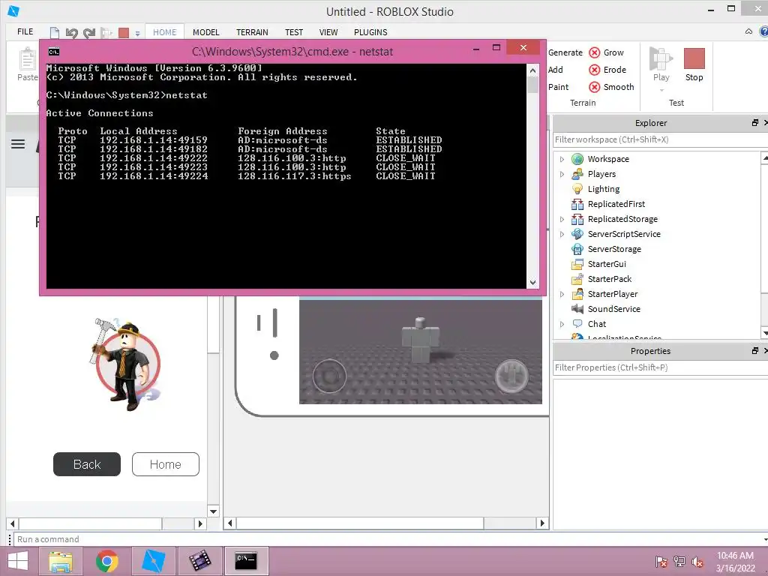
Task: Select SoundService speaker icon
Action: pyautogui.click(x=577, y=308)
